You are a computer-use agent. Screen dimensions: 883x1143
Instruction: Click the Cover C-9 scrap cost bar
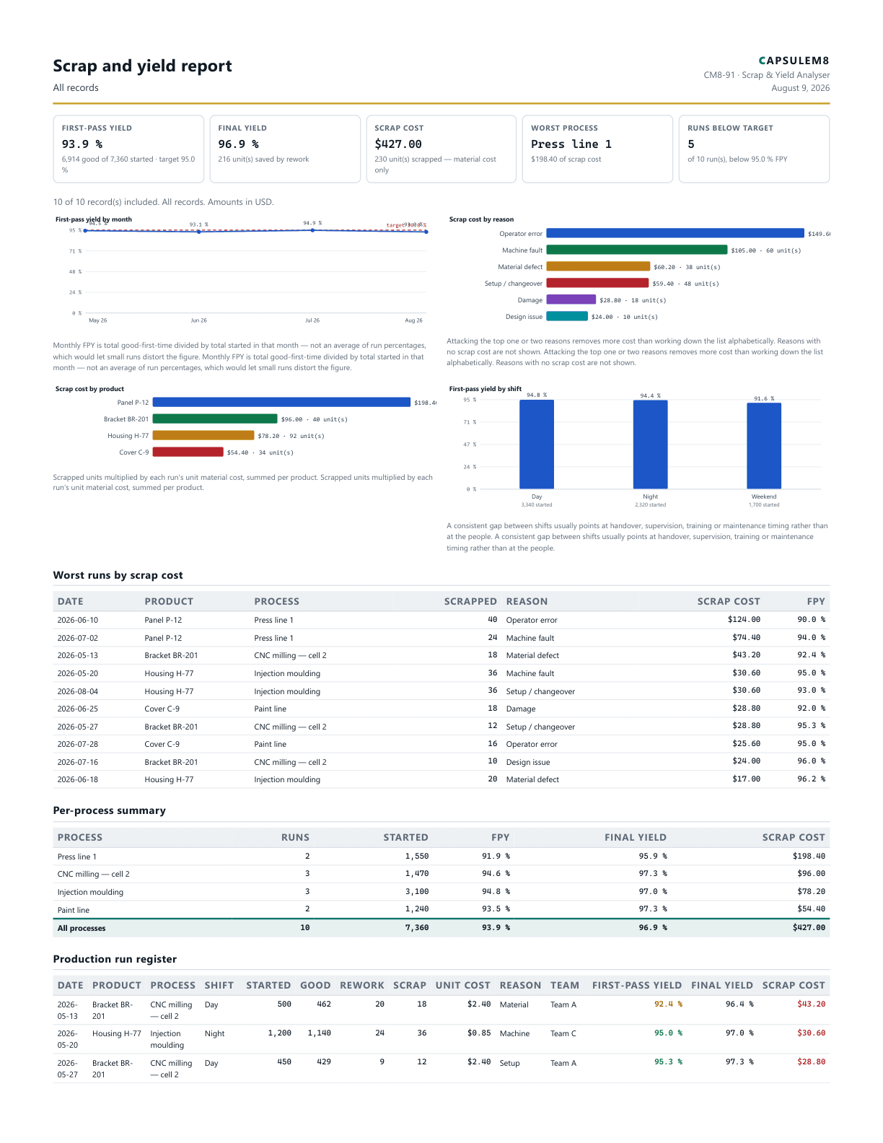188,452
